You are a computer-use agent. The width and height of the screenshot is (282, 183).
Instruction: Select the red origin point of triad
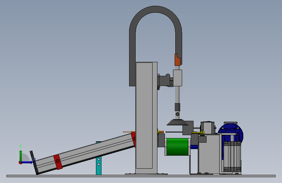click(20, 162)
